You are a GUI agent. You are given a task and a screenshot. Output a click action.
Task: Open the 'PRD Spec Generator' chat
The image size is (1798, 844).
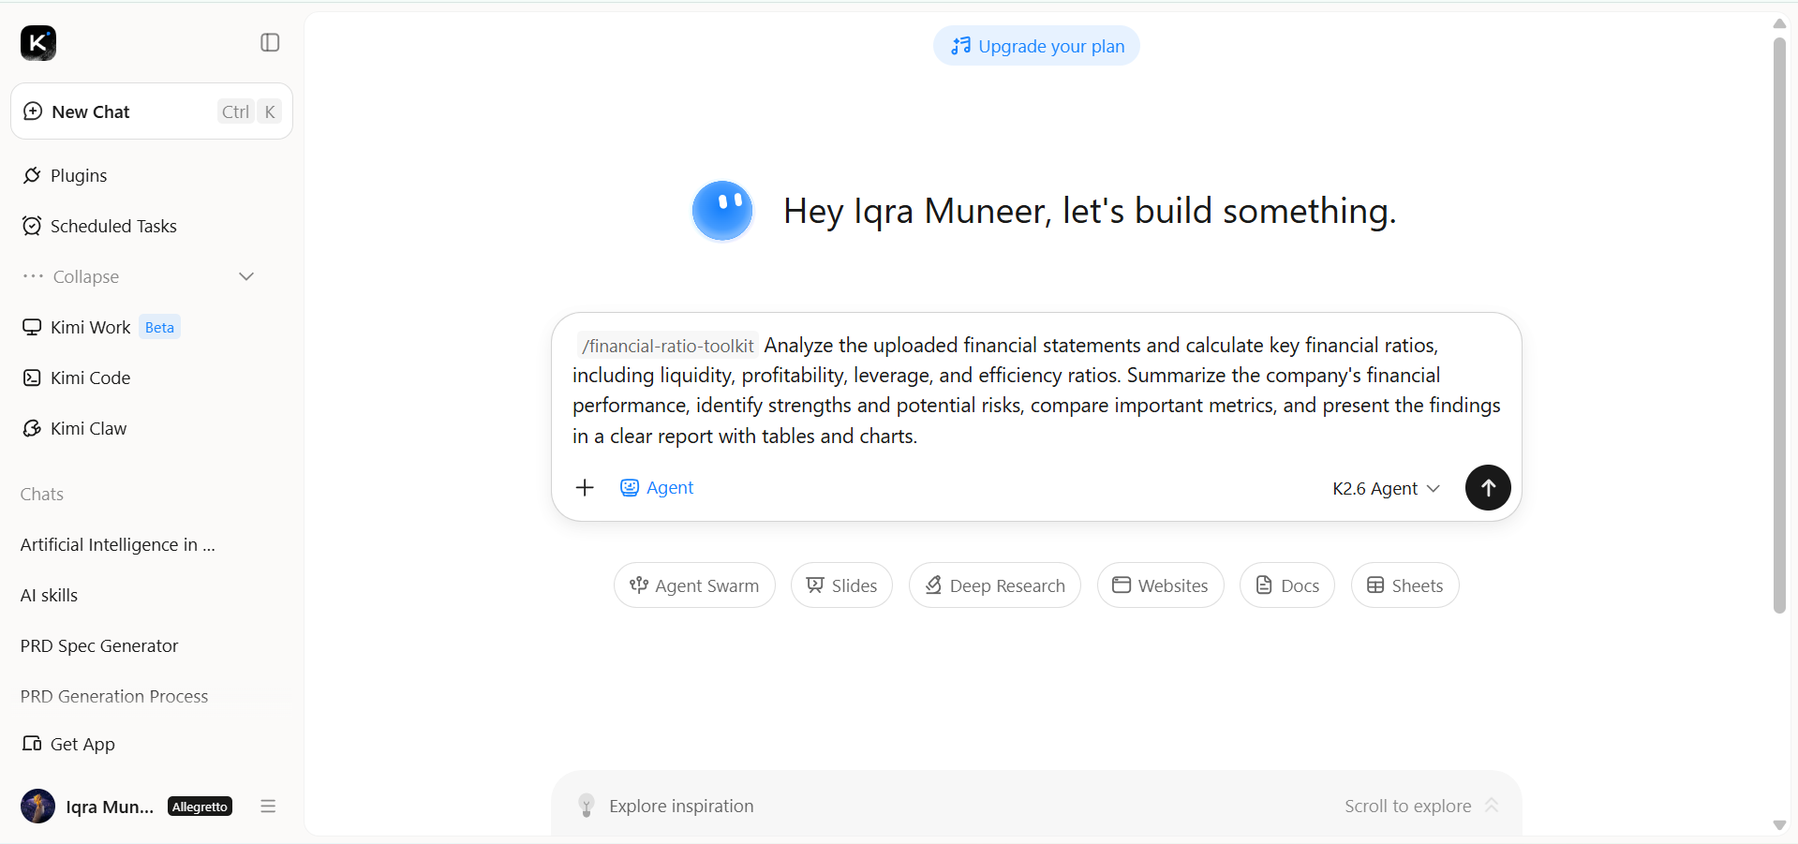99,645
